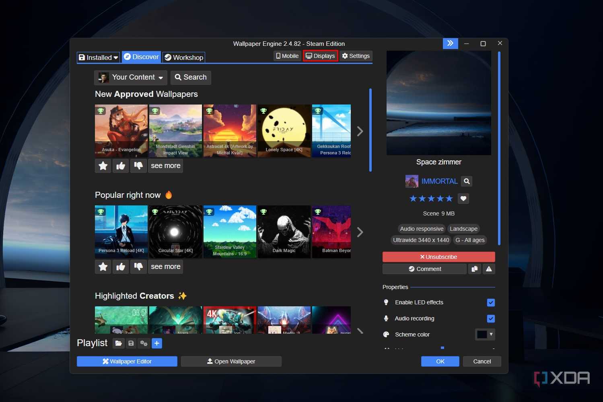Click the Audio responsive tag
Image resolution: width=603 pixels, height=402 pixels.
(x=422, y=229)
